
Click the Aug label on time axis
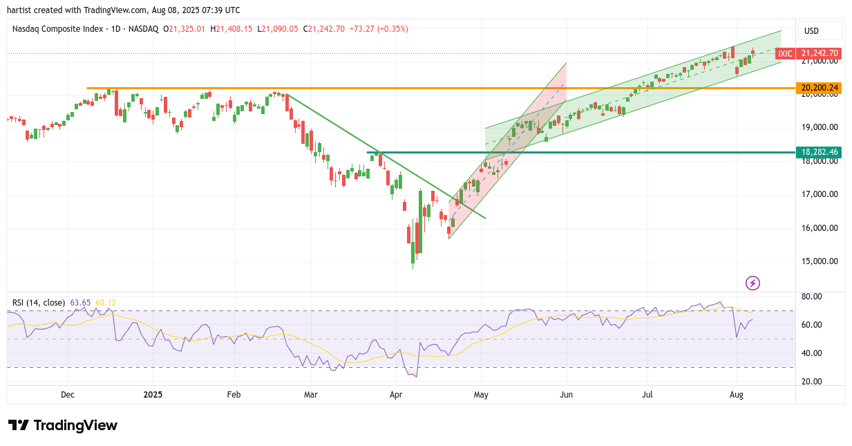click(x=737, y=395)
